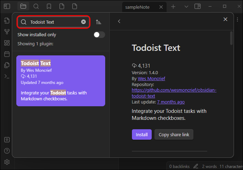Open command palette terminal icon

(x=7, y=76)
